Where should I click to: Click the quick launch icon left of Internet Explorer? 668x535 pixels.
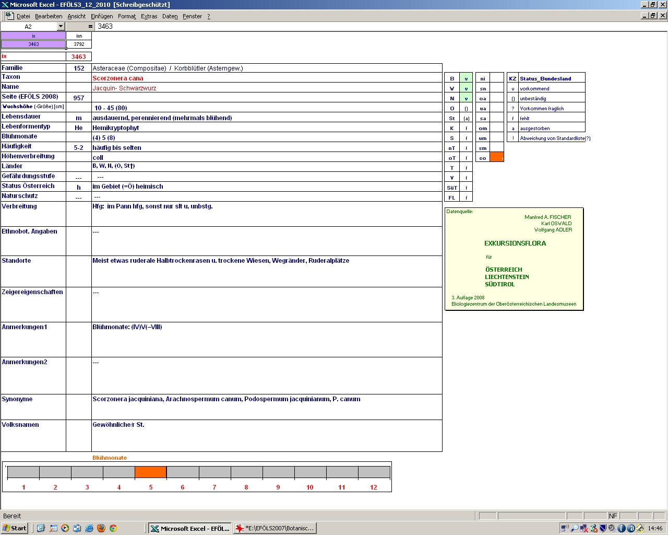77,528
